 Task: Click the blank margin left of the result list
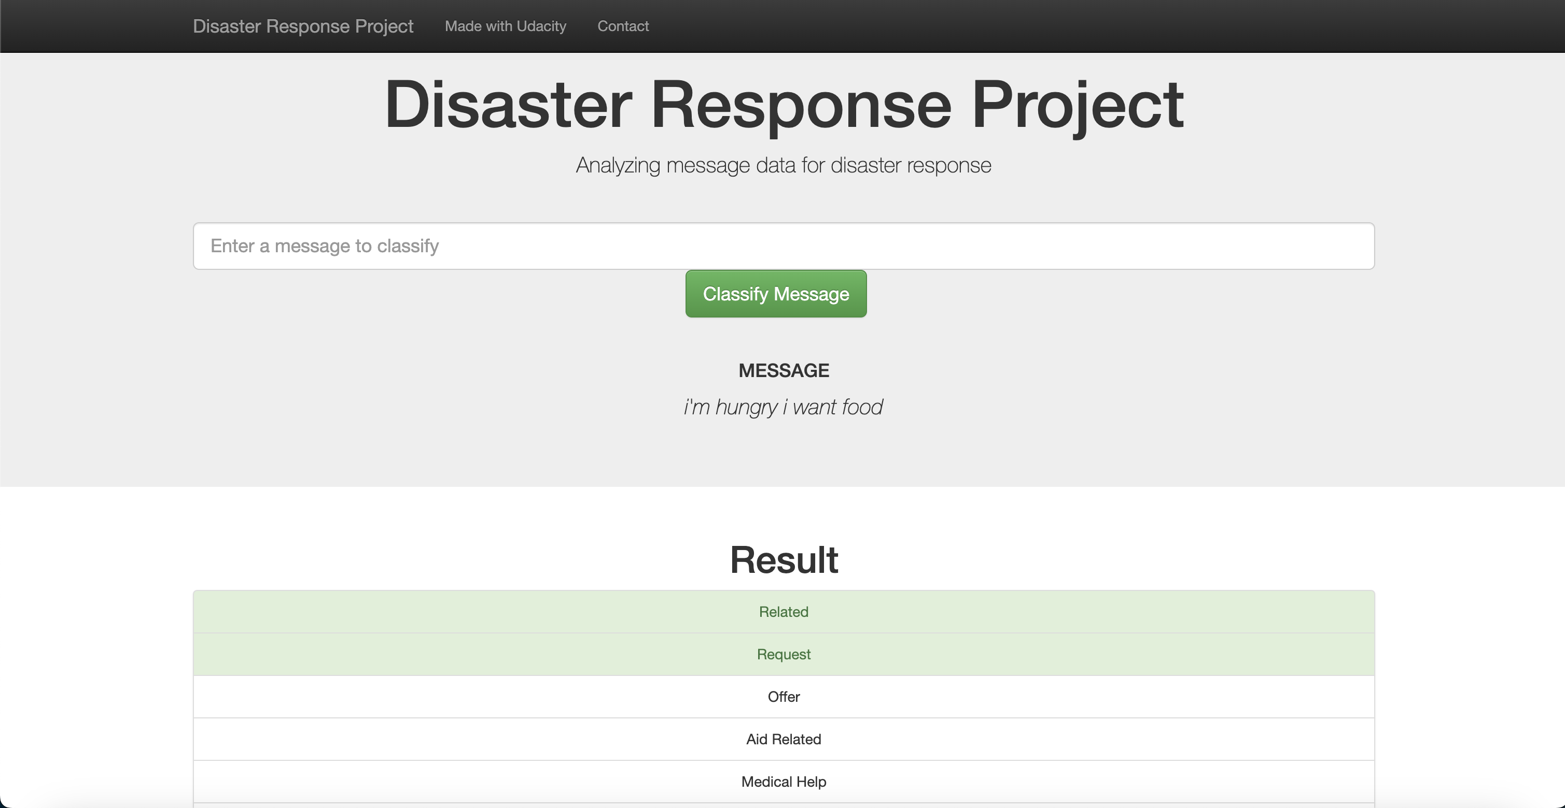pyautogui.click(x=91, y=698)
